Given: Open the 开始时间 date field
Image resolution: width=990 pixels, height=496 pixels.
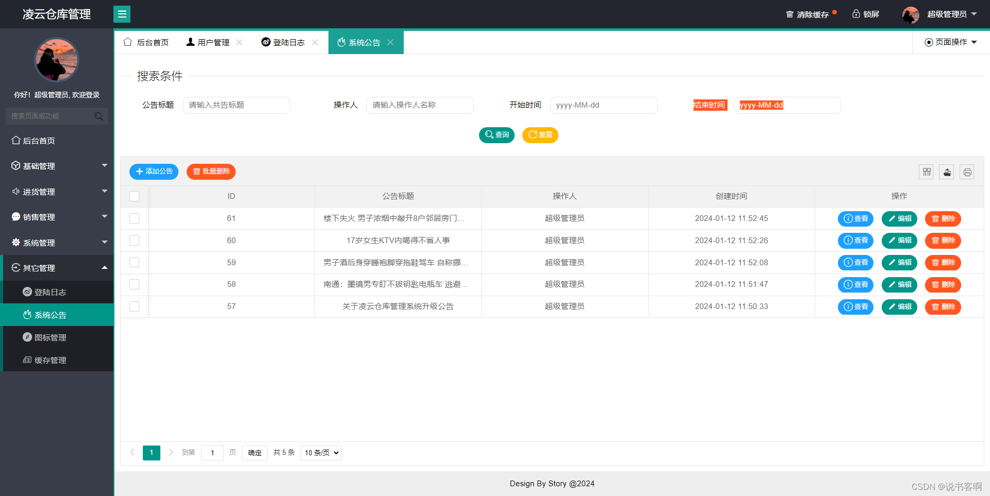Looking at the screenshot, I should coord(604,105).
